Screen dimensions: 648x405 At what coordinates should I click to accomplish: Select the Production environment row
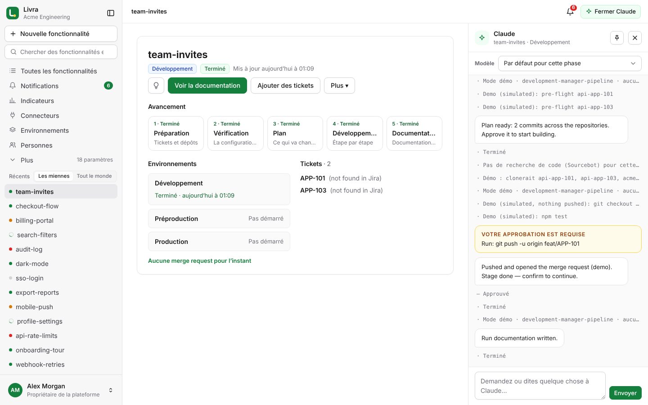coord(219,242)
